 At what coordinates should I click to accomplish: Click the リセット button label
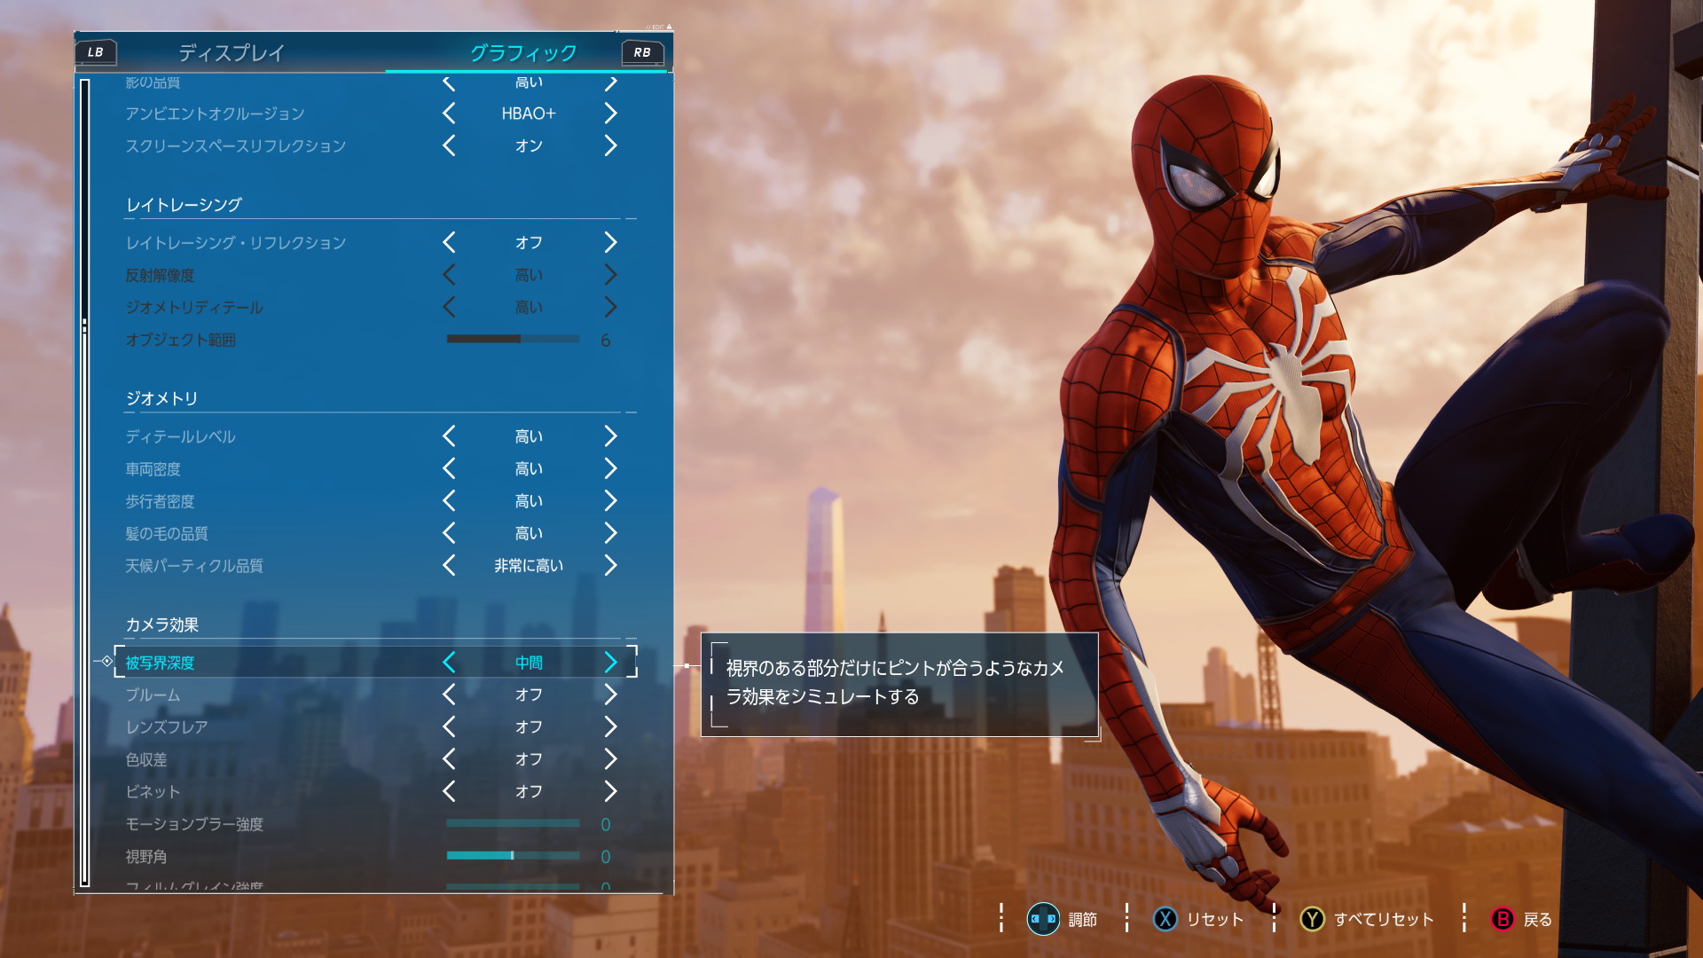(x=1215, y=920)
